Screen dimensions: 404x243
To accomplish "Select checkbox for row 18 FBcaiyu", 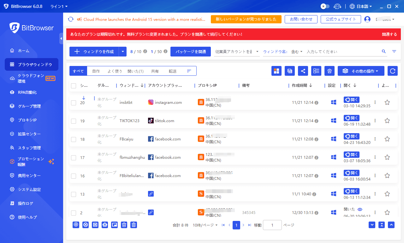I will [x=74, y=139].
